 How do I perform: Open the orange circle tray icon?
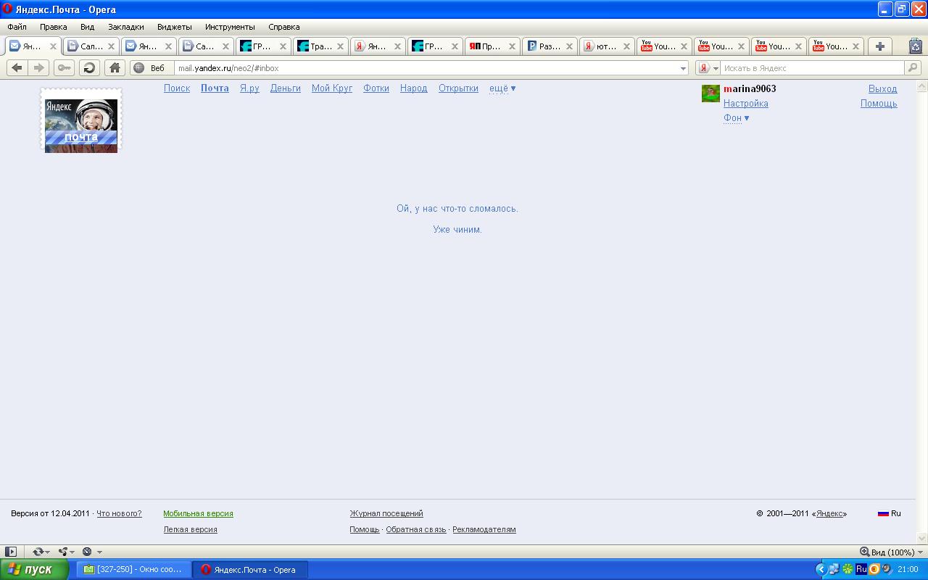[x=874, y=569]
